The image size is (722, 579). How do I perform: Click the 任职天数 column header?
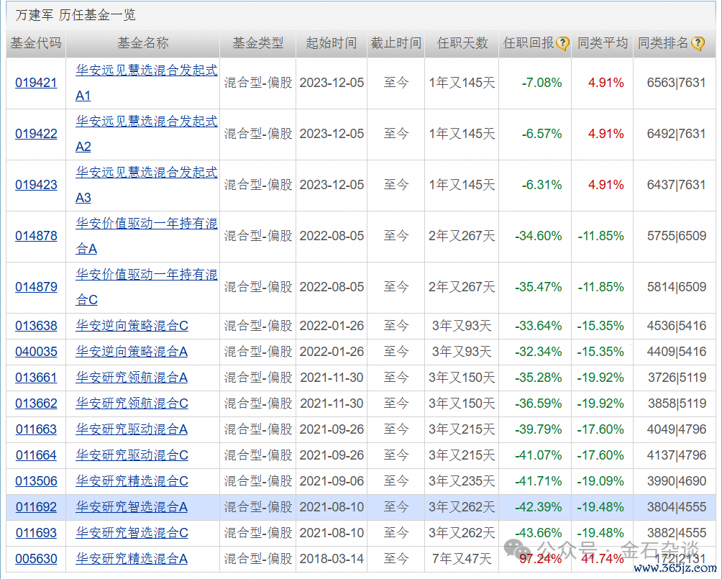click(x=462, y=43)
